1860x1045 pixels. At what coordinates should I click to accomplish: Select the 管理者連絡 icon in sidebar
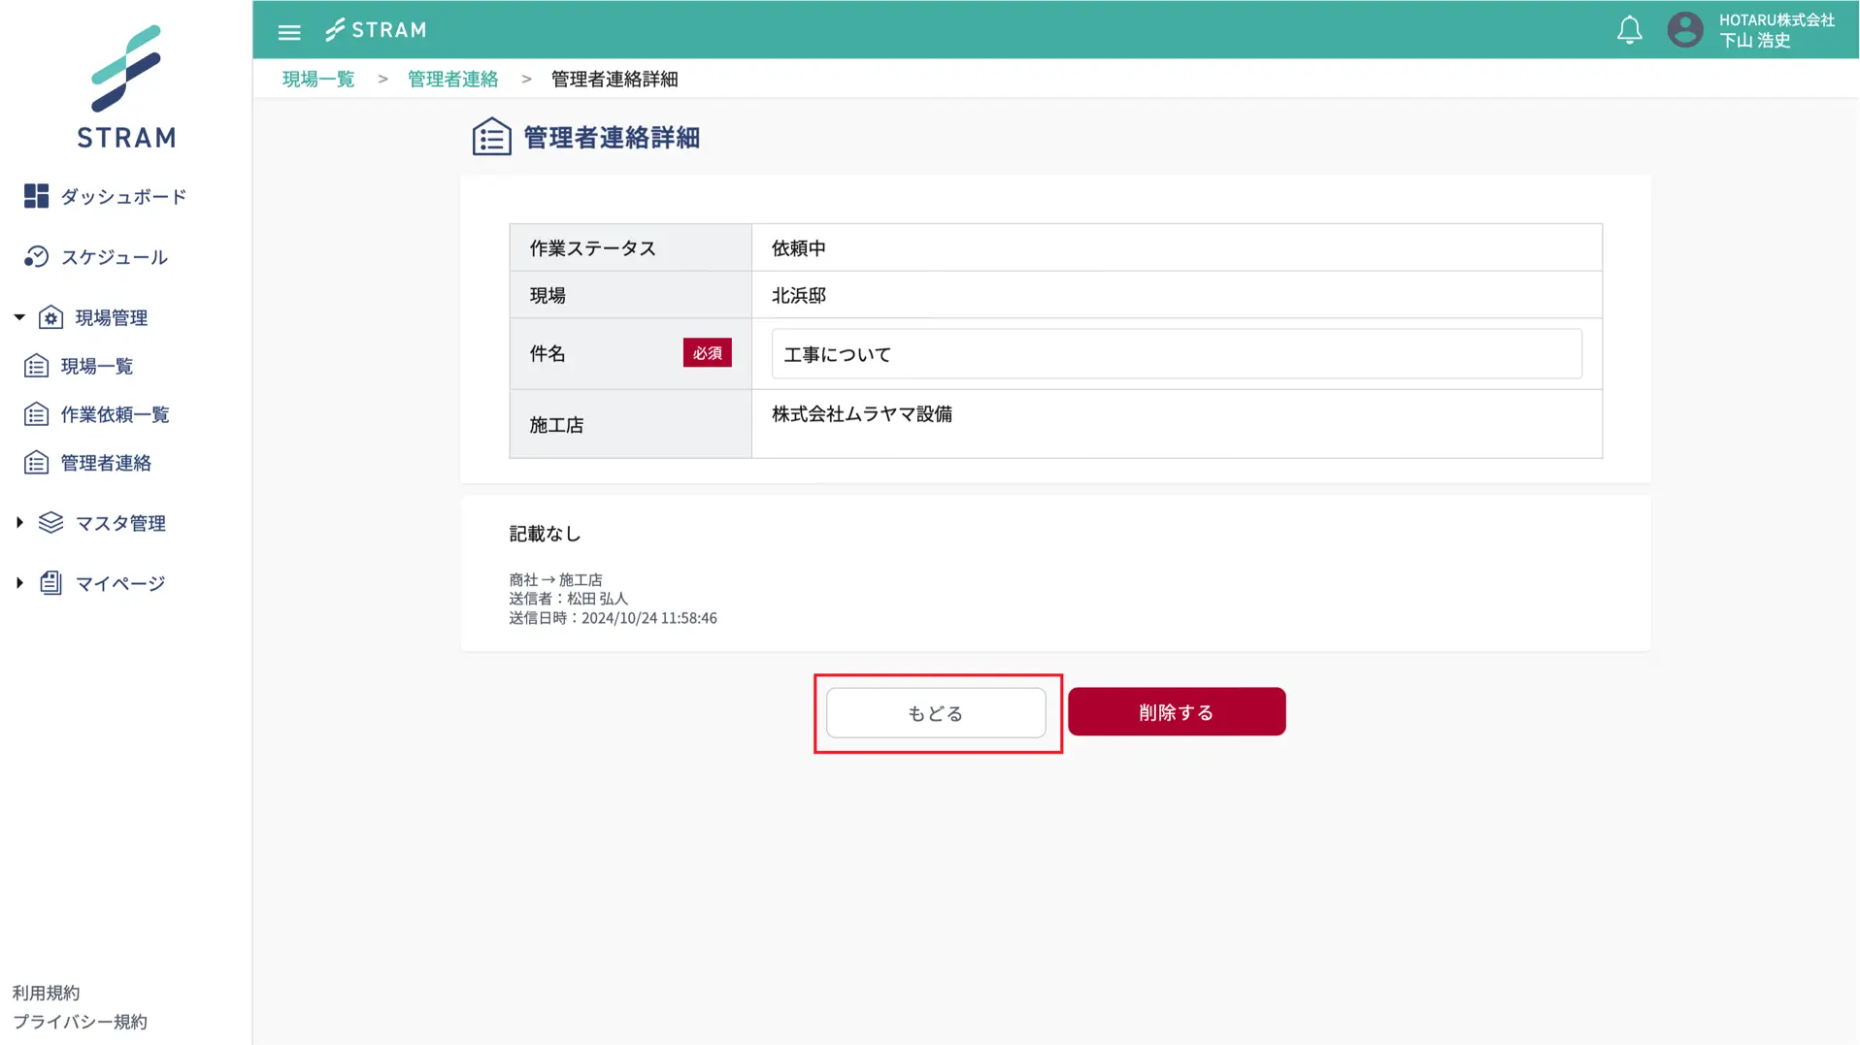(36, 462)
